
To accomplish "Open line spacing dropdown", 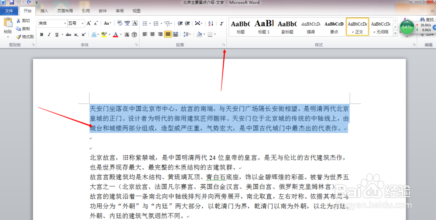I will [x=187, y=34].
